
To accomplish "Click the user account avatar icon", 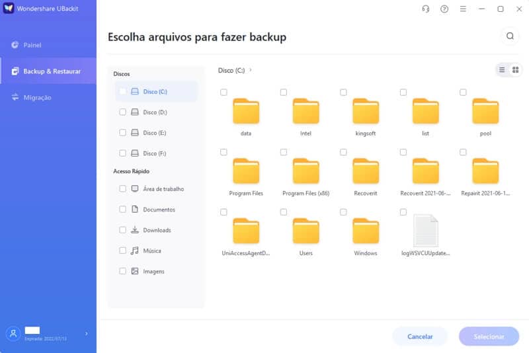I will [13, 334].
